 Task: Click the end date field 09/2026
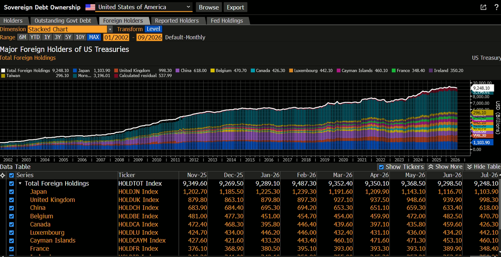click(149, 37)
